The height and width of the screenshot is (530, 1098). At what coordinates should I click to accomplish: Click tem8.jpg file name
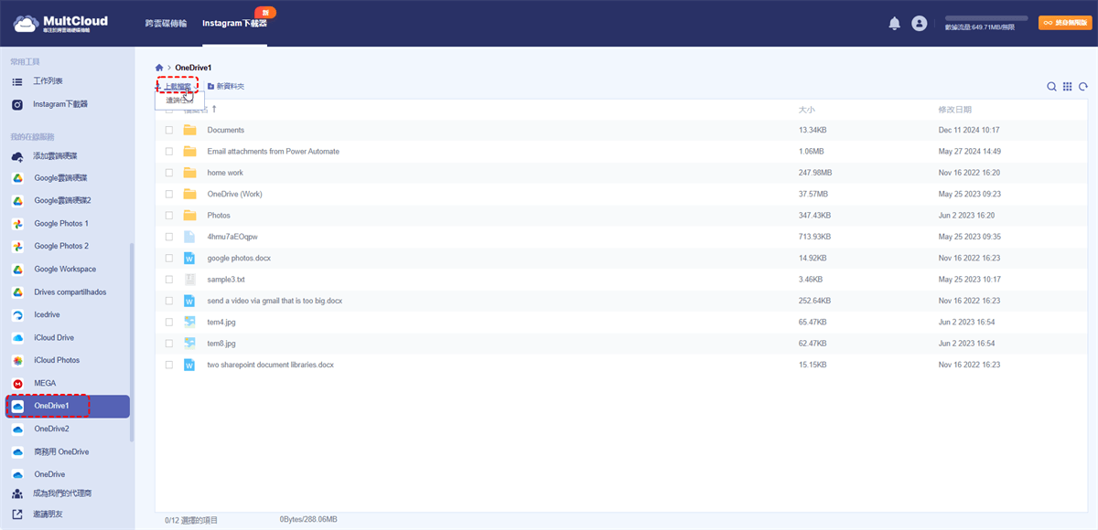[221, 344]
